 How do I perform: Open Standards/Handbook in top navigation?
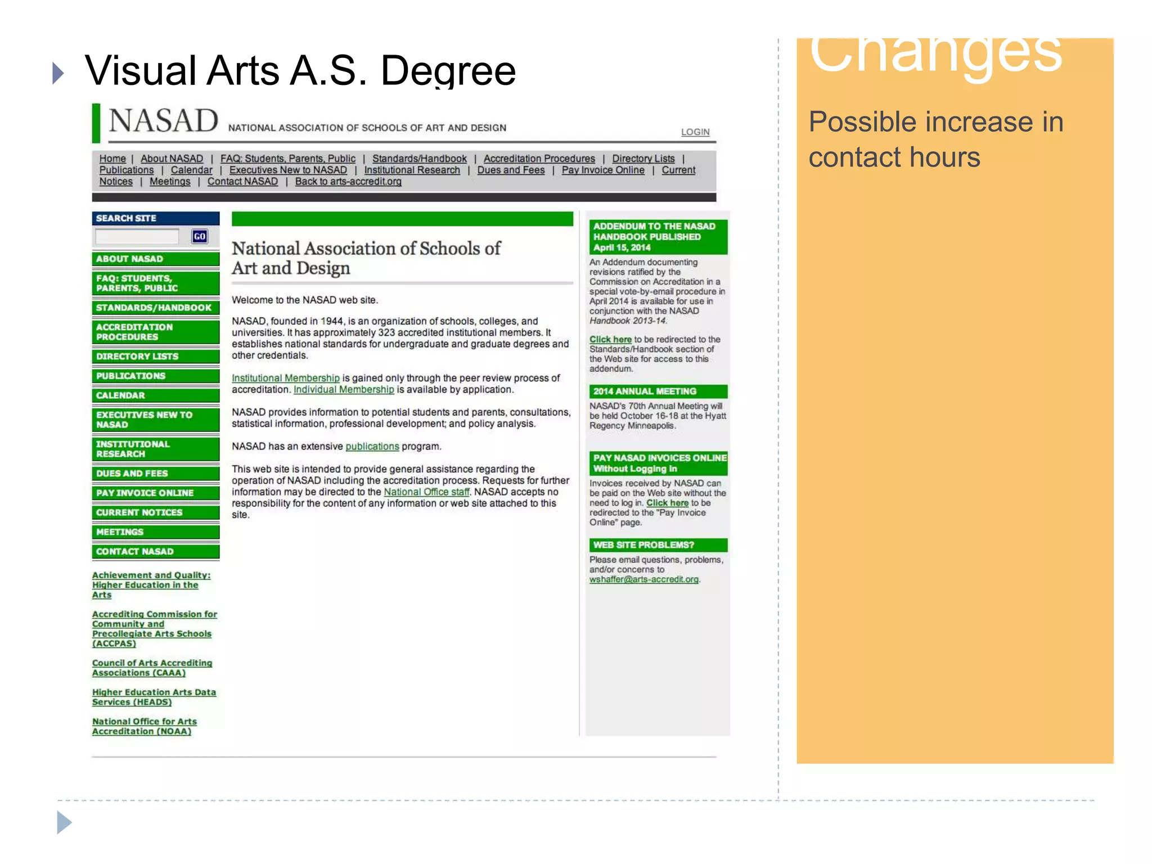(x=419, y=159)
